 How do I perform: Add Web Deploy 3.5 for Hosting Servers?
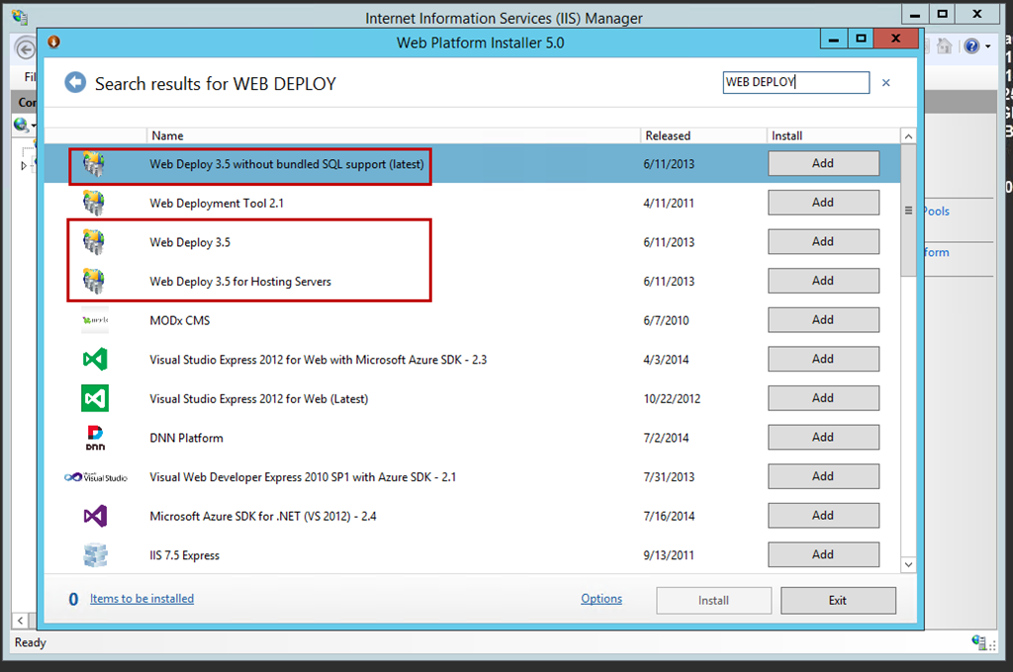click(x=823, y=281)
